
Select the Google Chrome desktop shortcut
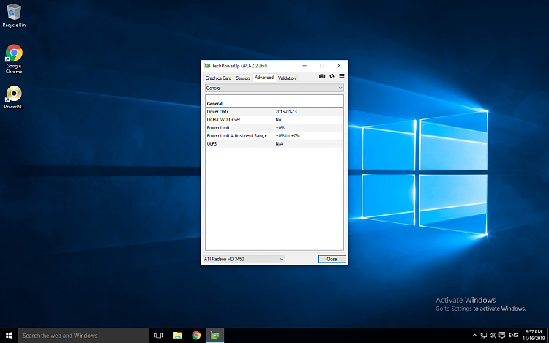[x=14, y=59]
